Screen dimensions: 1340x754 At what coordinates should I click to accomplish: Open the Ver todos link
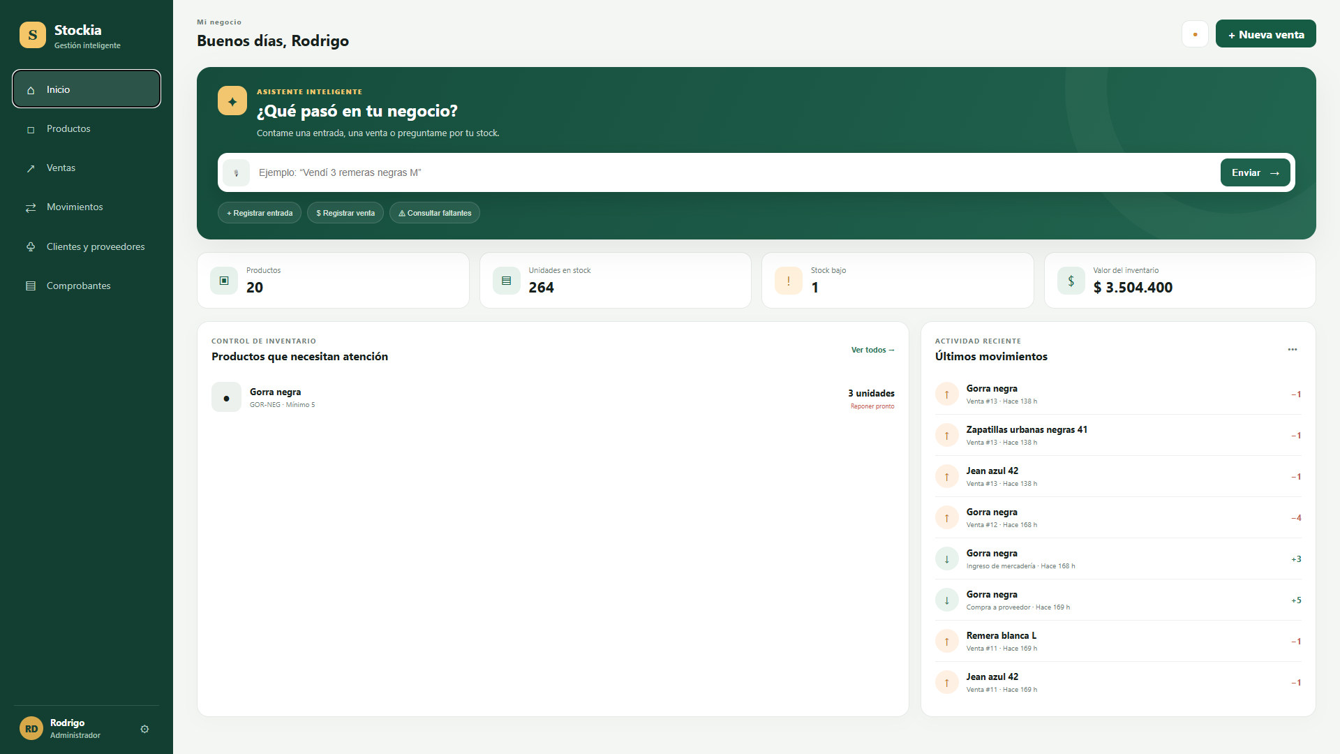[x=872, y=350]
